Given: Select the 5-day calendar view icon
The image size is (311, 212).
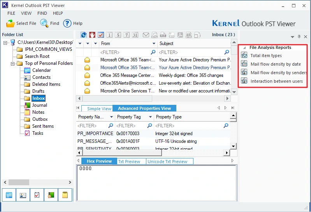Looking at the screenshot, I should (118, 35).
